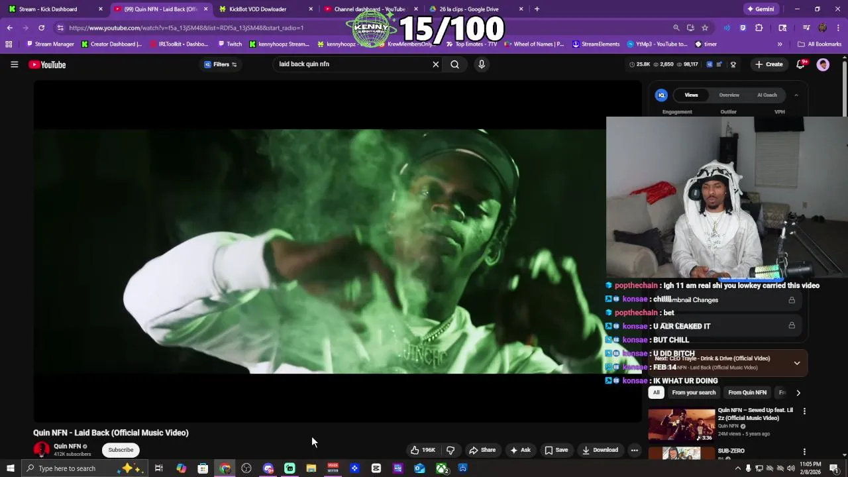Screen dimensions: 848x477
Task: Open the Create button menu
Action: [768, 64]
